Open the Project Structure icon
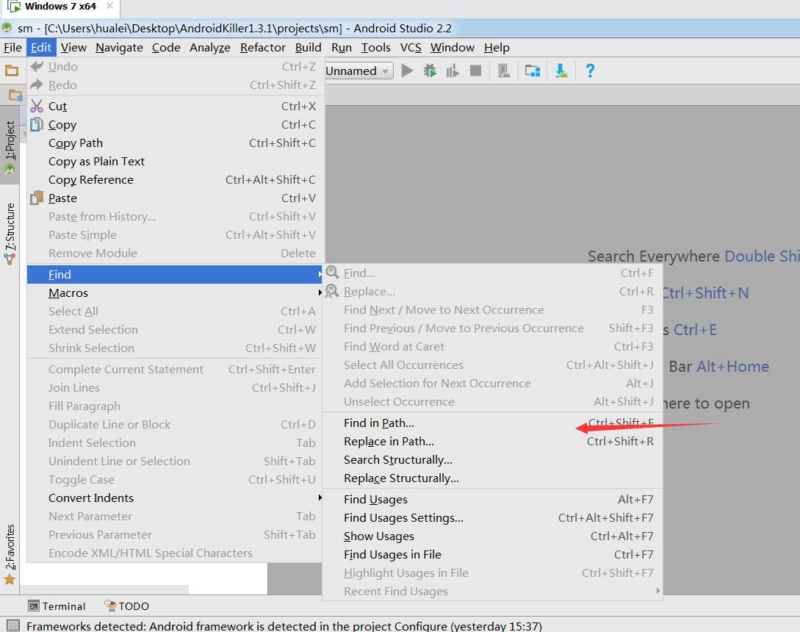 533,71
